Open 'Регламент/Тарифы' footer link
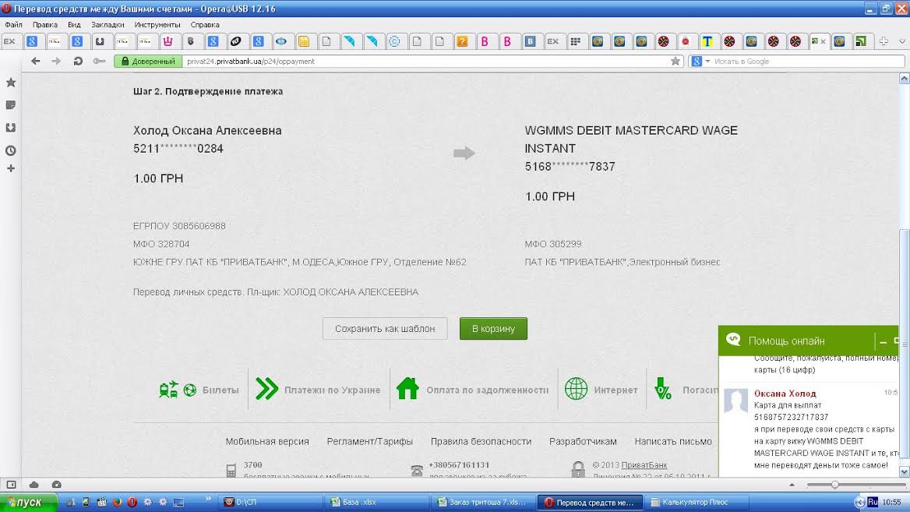910x512 pixels. tap(369, 441)
